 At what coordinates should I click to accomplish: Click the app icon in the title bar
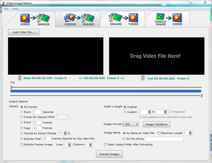(x=3, y=3)
